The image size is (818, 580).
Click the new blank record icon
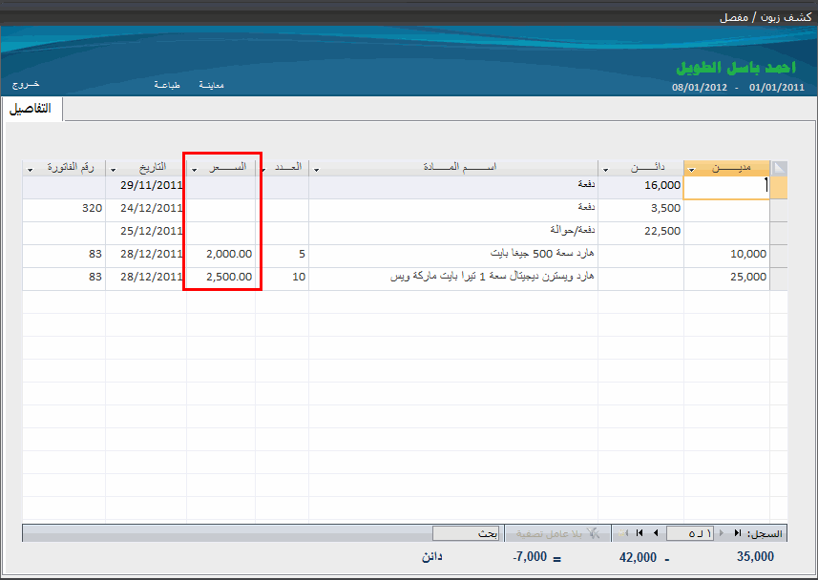[x=623, y=533]
